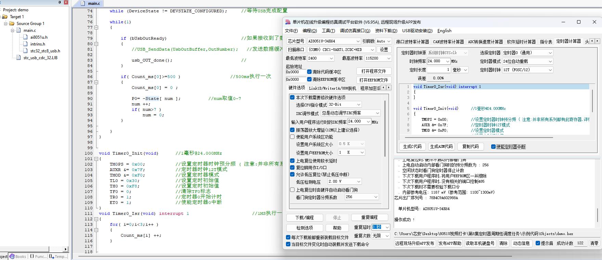
Task: Collapse the main.c tree node
Action: tap(12, 30)
